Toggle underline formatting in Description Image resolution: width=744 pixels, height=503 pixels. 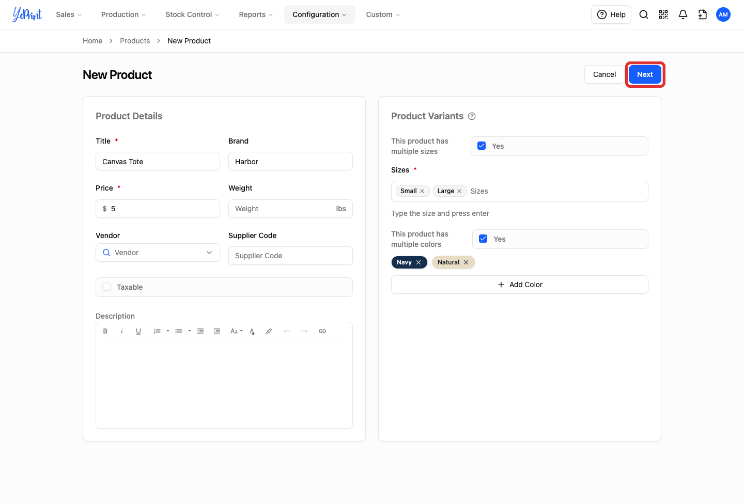(138, 331)
